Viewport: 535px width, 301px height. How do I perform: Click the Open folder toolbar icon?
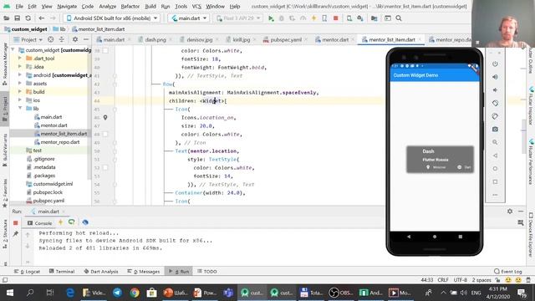tap(7, 18)
